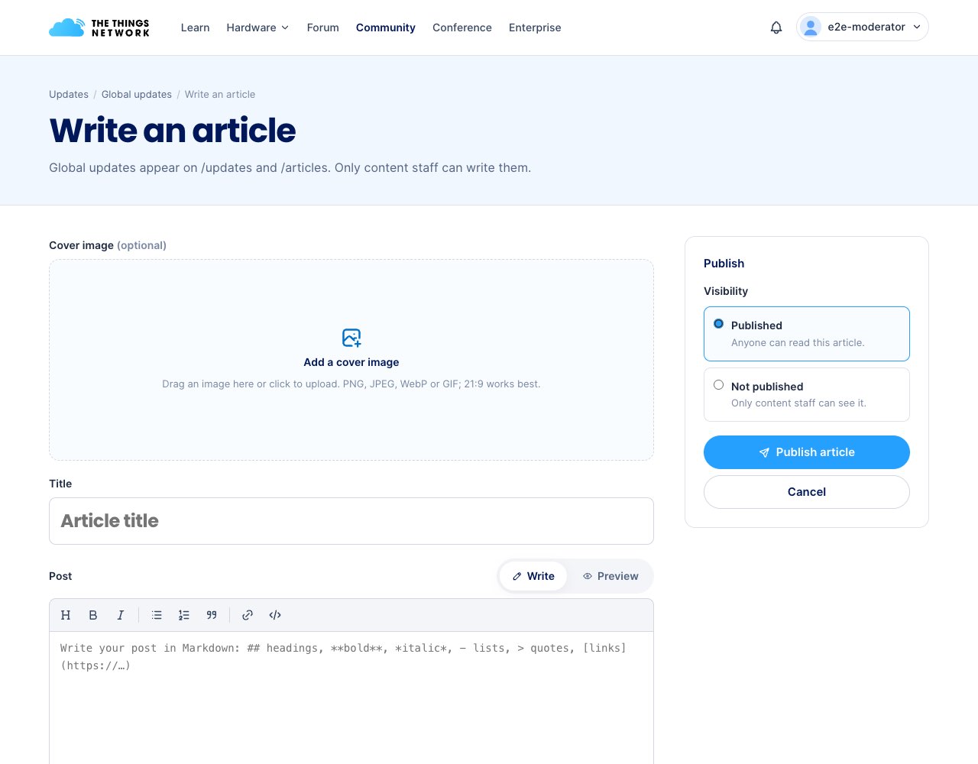The image size is (978, 764).
Task: Insert a block quote
Action: (x=212, y=615)
